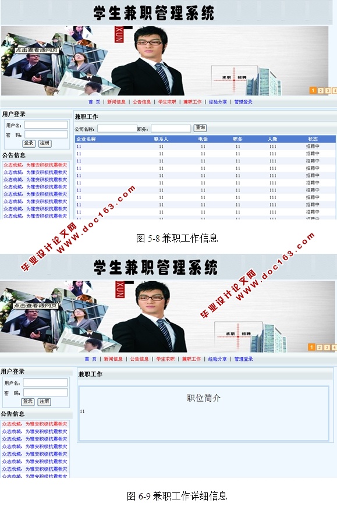Click the 职位简介 heading
337x507 pixels.
tap(204, 398)
